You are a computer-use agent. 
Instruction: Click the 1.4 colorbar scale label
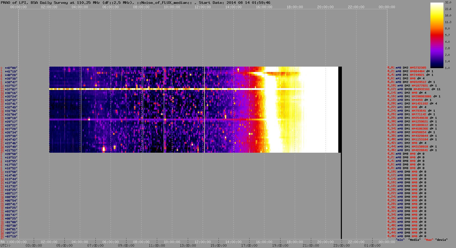tap(447, 61)
